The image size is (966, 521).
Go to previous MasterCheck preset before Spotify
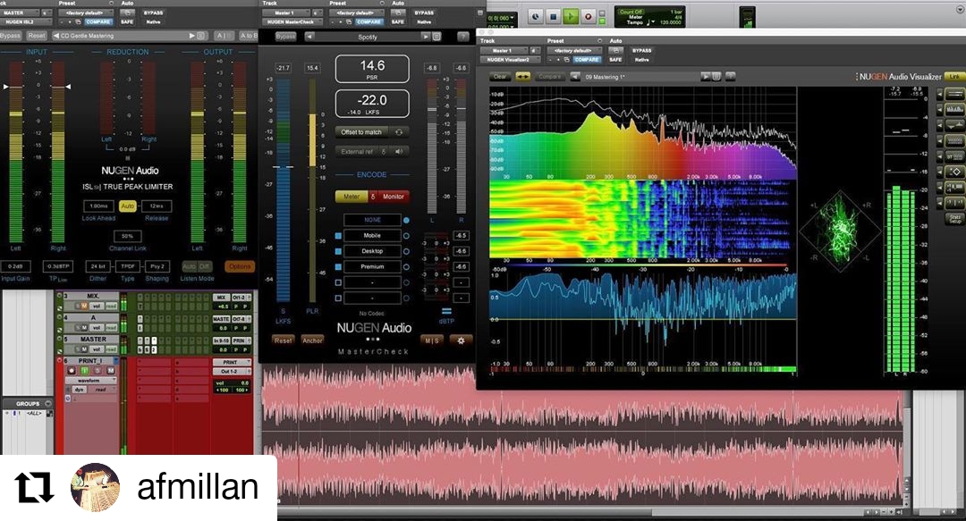coord(309,37)
